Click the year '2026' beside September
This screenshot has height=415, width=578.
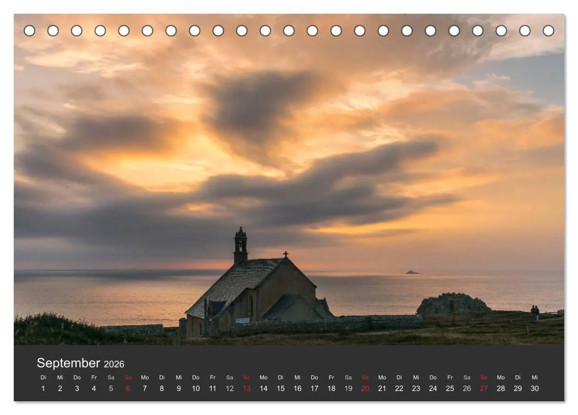pos(114,364)
